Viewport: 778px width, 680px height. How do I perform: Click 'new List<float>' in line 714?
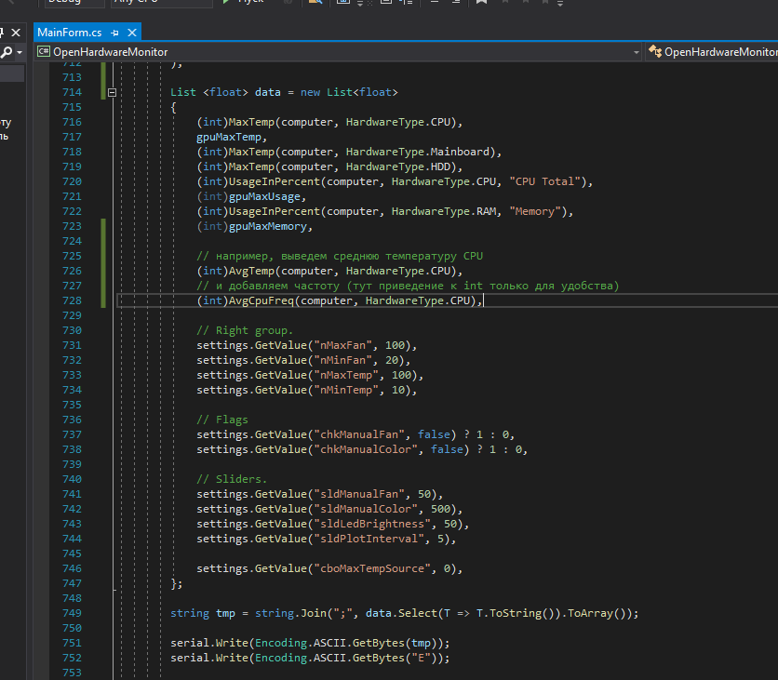point(349,92)
